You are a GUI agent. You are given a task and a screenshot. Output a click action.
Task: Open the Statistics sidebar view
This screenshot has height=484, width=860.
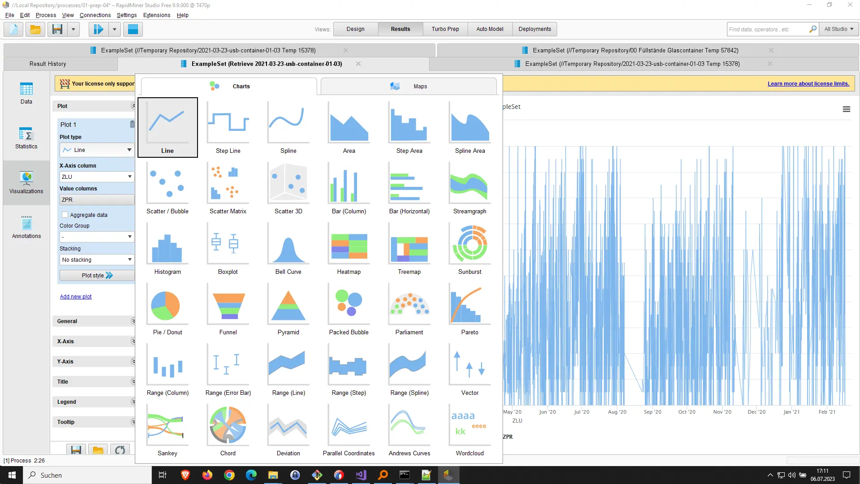tap(26, 138)
